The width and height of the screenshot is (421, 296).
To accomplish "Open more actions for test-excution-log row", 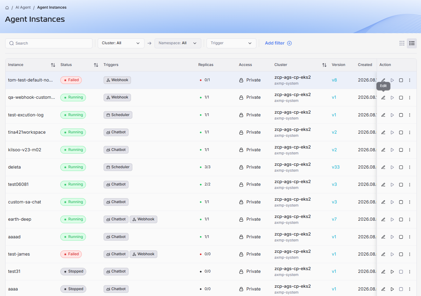I will [x=410, y=115].
